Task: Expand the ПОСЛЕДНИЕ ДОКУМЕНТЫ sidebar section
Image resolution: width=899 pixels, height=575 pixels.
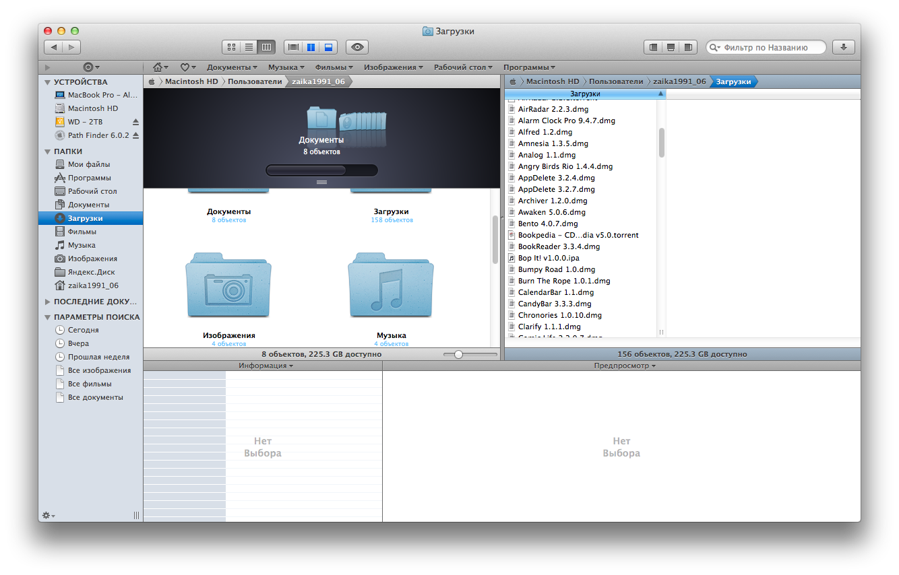Action: pyautogui.click(x=47, y=302)
